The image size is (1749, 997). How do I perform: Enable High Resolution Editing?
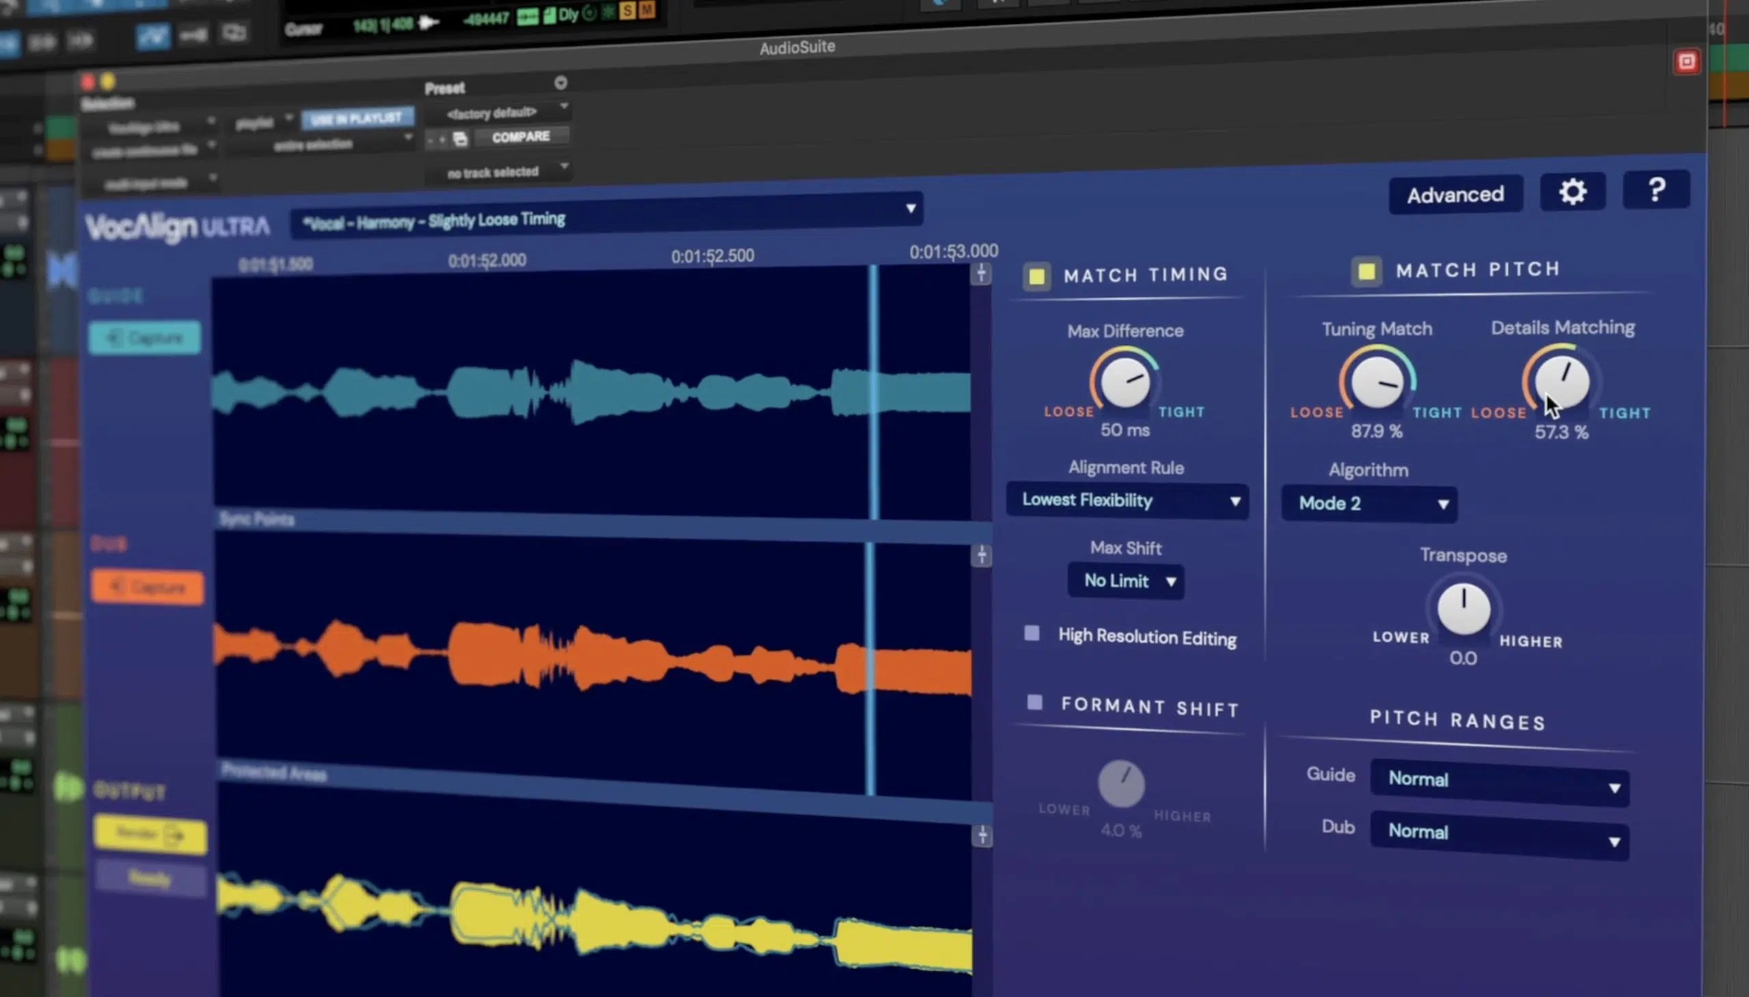tap(1031, 634)
